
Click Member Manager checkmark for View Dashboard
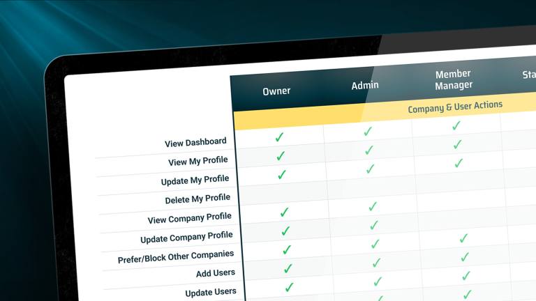[456, 125]
